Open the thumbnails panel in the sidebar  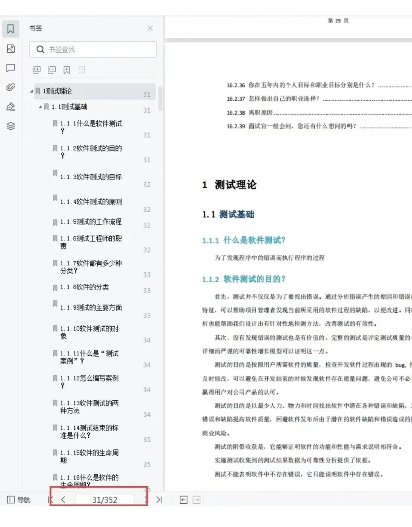10,49
